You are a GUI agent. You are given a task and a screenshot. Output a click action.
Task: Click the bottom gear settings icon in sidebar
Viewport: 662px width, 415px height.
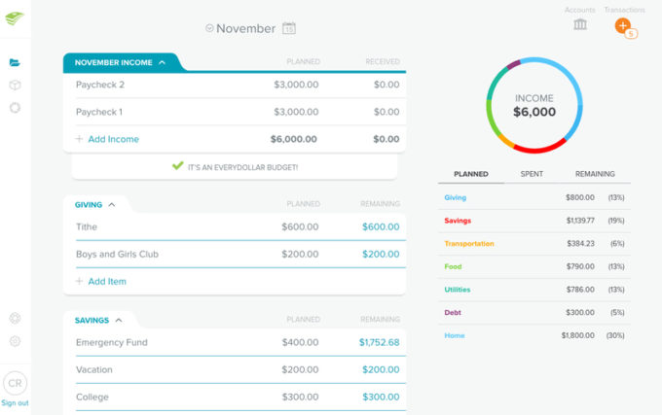[15, 341]
